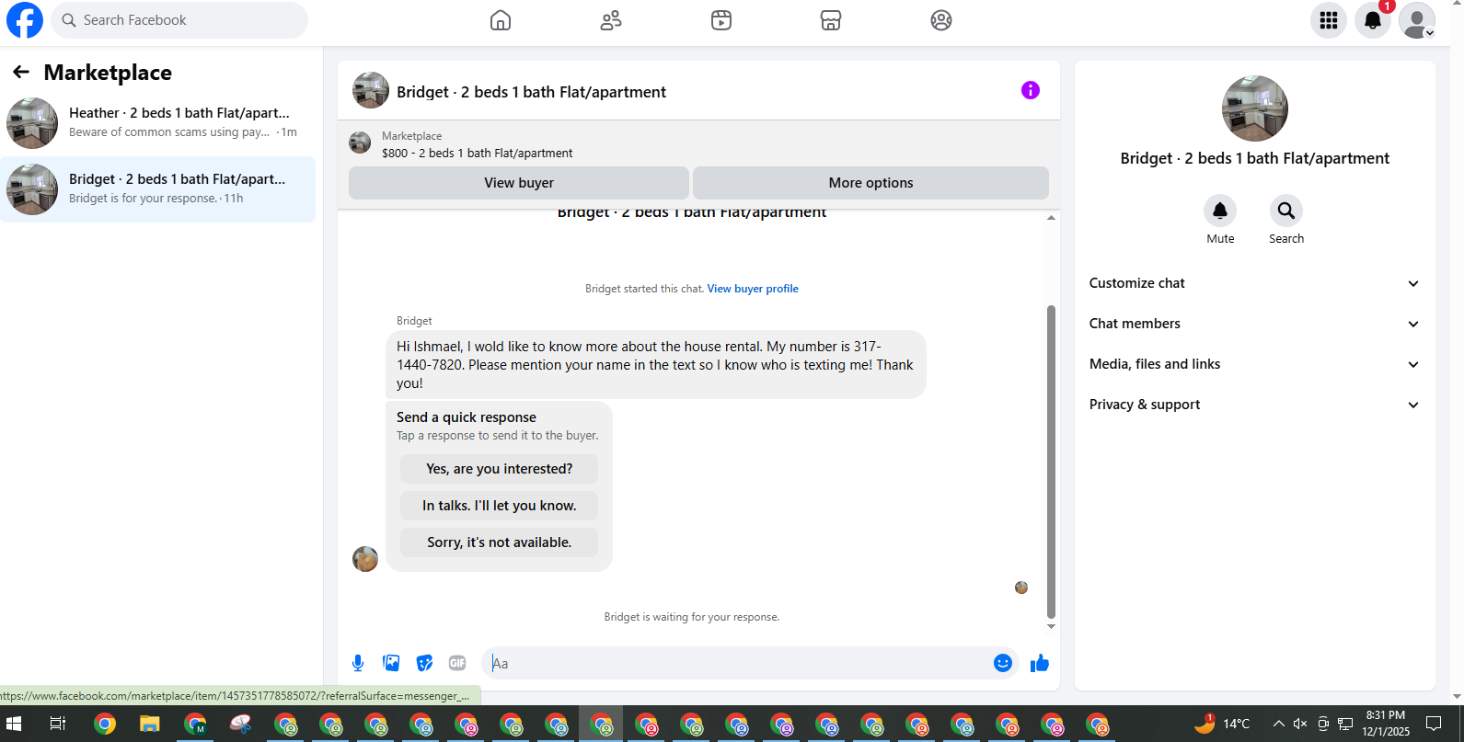Click the listing thumbnail in the chat header
The width and height of the screenshot is (1464, 742).
click(371, 90)
